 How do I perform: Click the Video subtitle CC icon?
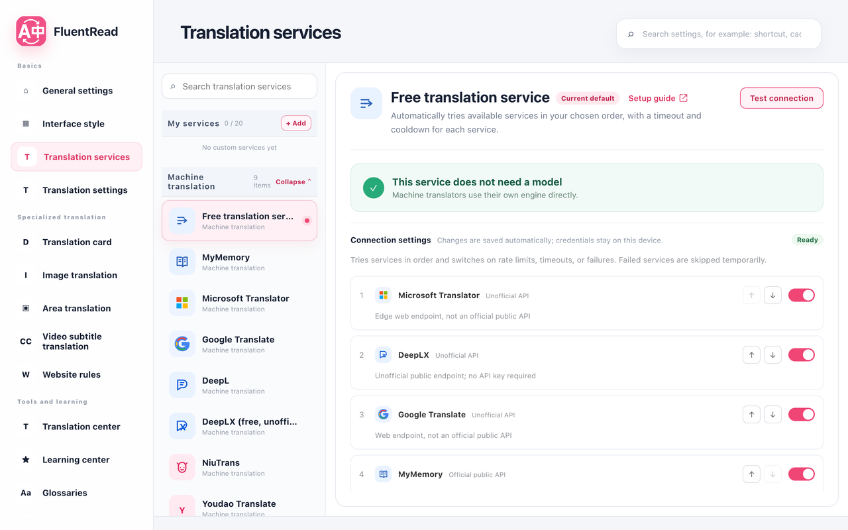click(26, 341)
